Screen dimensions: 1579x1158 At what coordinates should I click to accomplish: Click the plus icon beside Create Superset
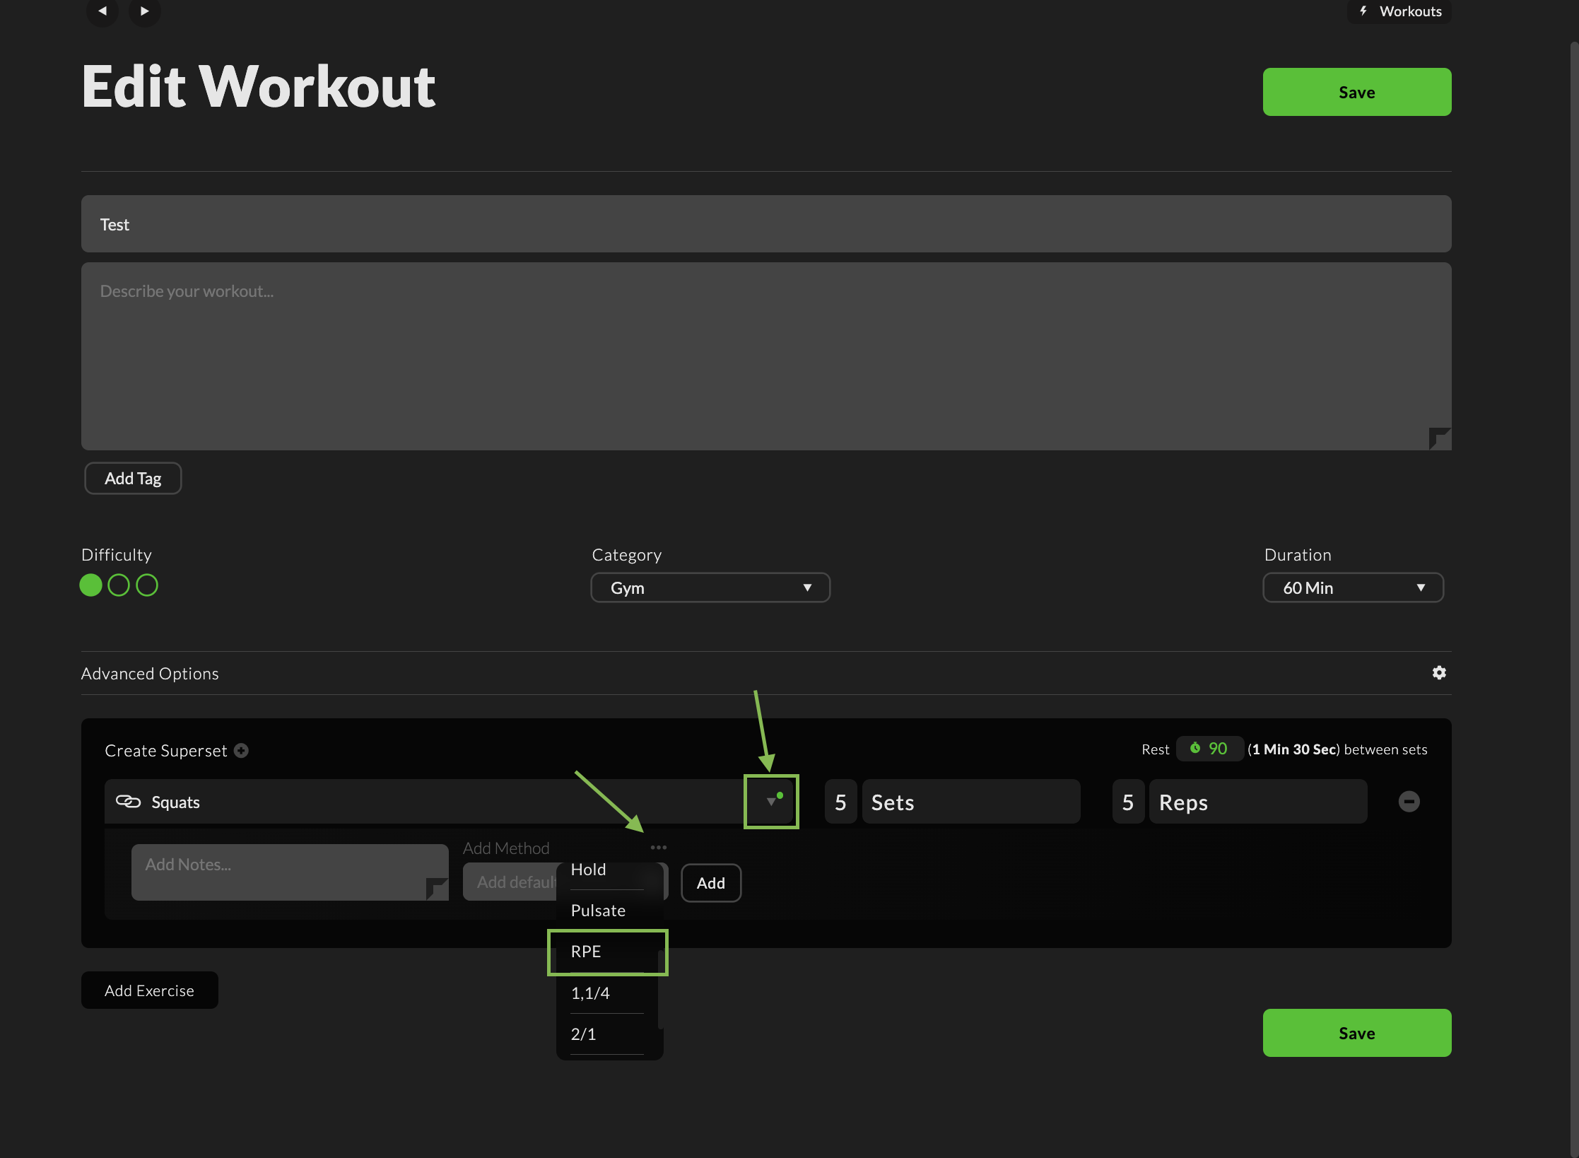click(x=241, y=750)
